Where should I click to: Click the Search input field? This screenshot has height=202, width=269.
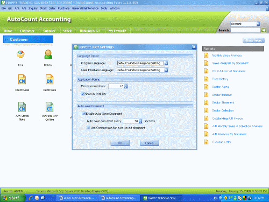pyautogui.click(x=245, y=30)
